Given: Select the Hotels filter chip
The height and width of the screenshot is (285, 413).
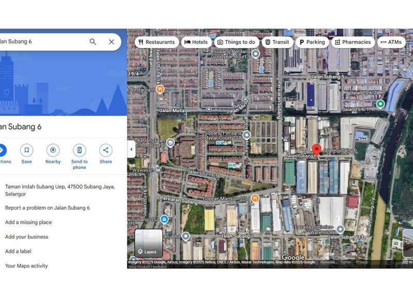Looking at the screenshot, I should point(196,42).
